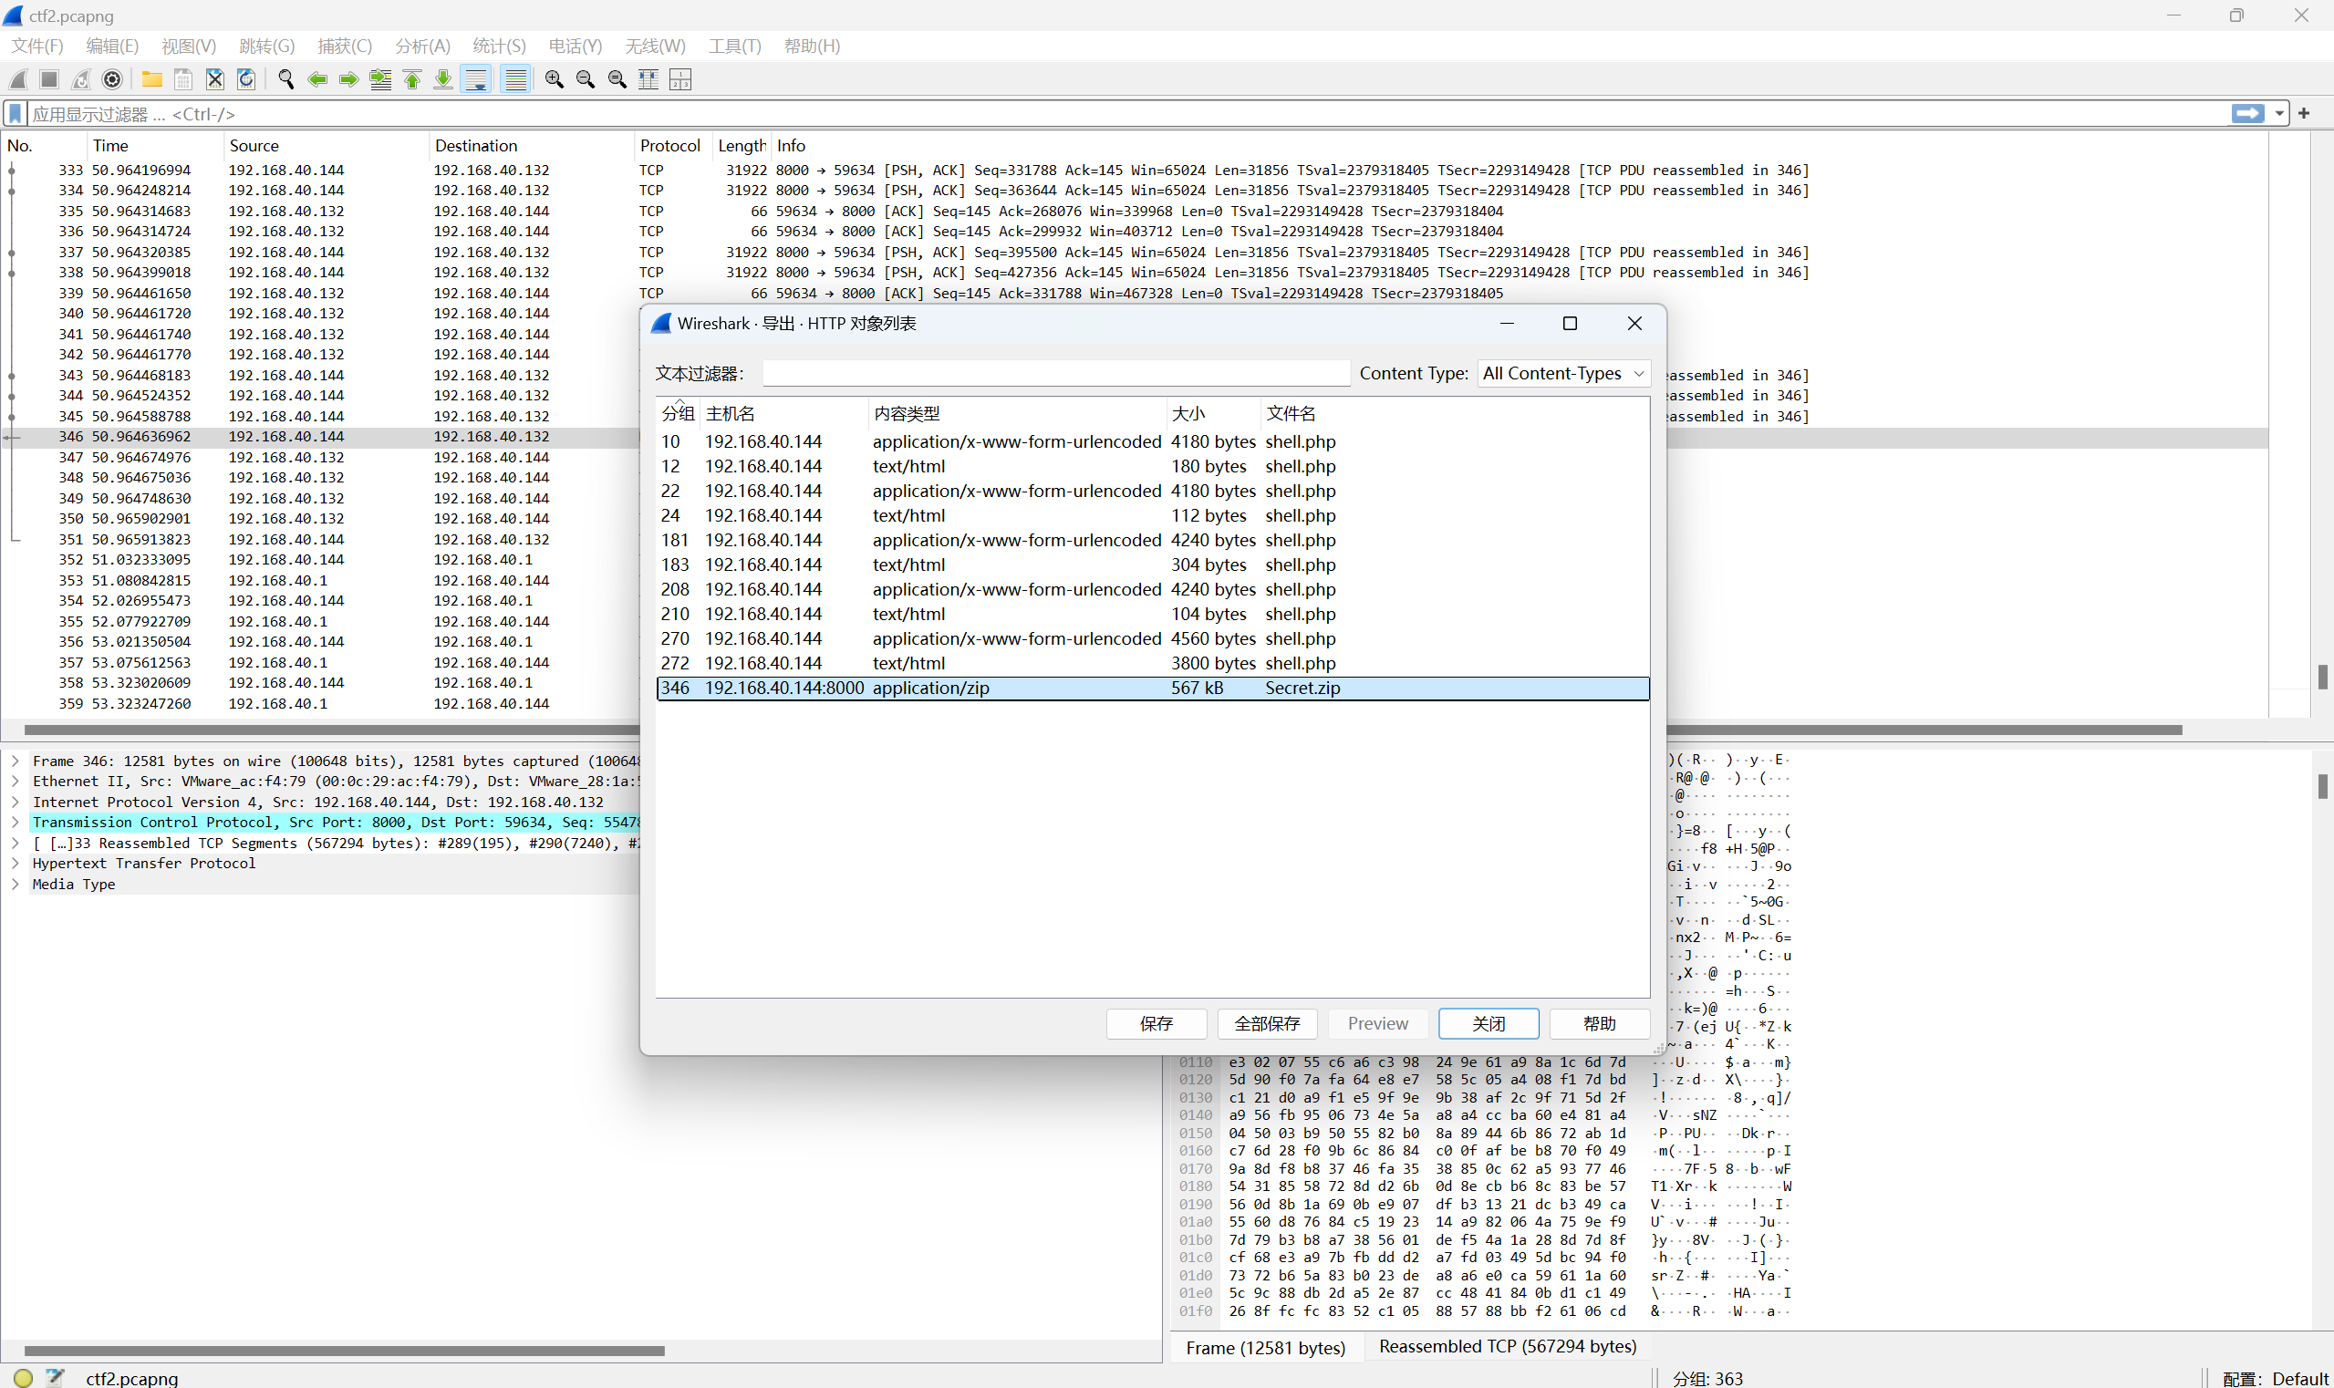Open 统计(S) menu
Viewport: 2334px width, 1388px height.
pyautogui.click(x=500, y=46)
